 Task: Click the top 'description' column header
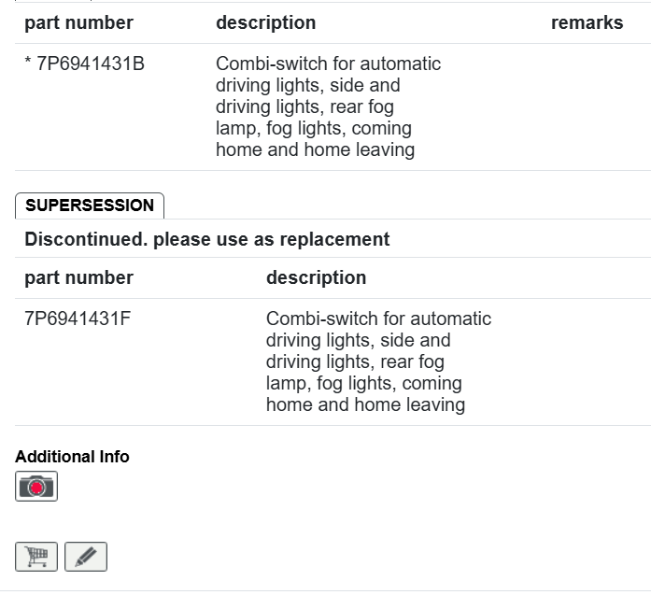[x=265, y=23]
